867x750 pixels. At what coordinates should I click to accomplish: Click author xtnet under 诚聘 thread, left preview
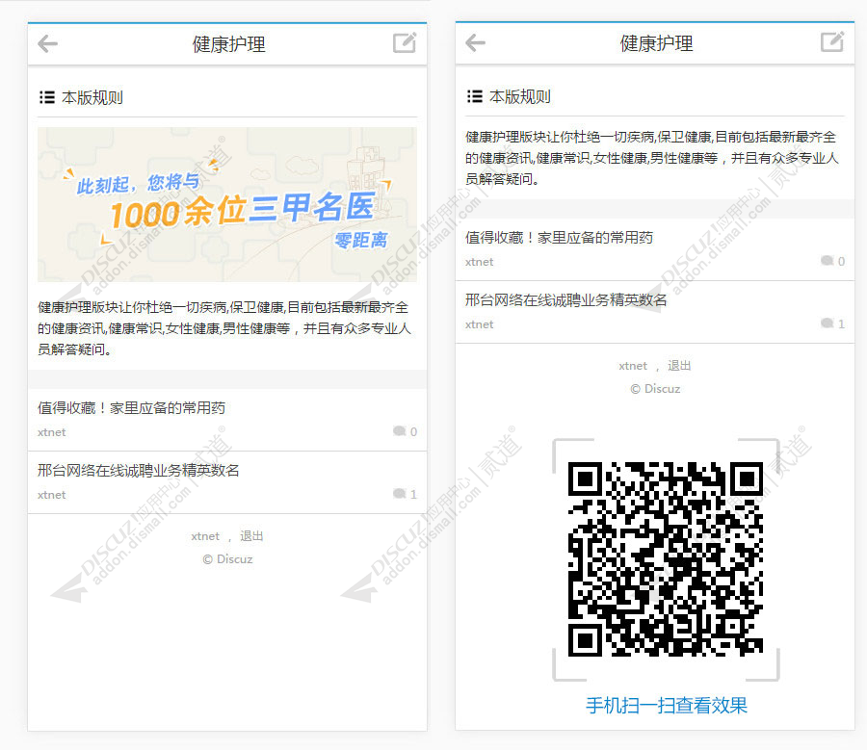pos(51,495)
